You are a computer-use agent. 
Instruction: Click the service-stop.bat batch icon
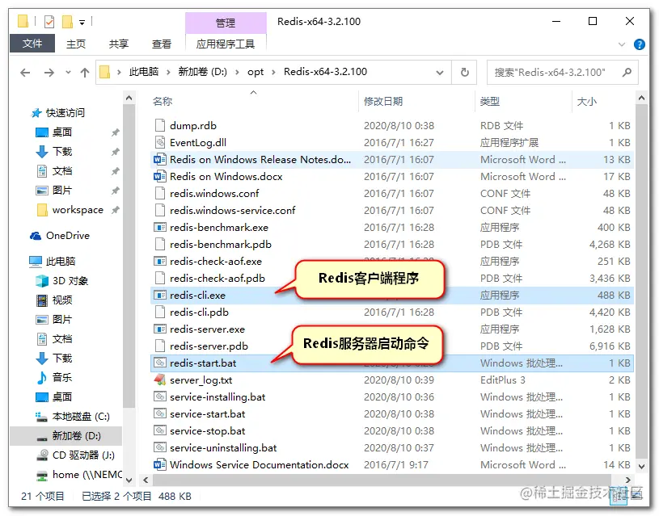point(160,430)
